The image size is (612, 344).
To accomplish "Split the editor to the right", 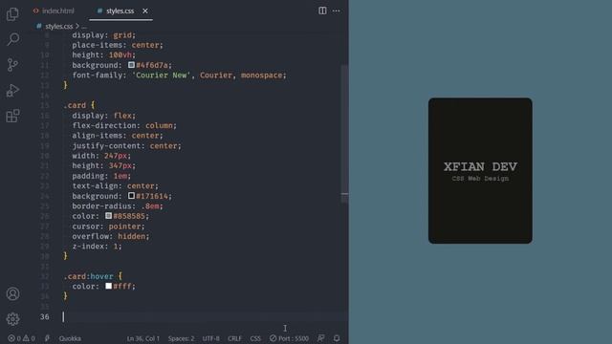I will (322, 11).
